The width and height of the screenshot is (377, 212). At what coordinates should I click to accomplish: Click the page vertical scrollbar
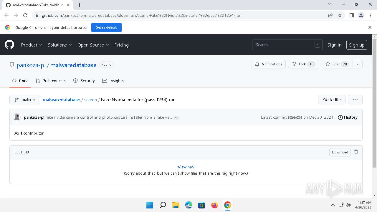(x=374, y=103)
